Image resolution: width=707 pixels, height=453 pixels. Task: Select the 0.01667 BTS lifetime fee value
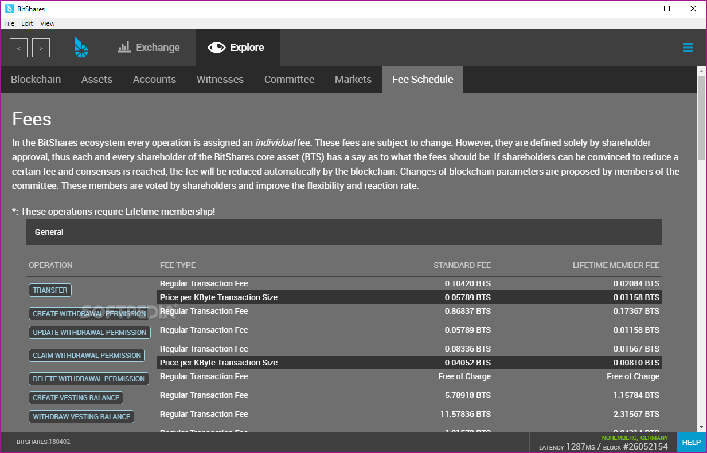click(x=636, y=349)
